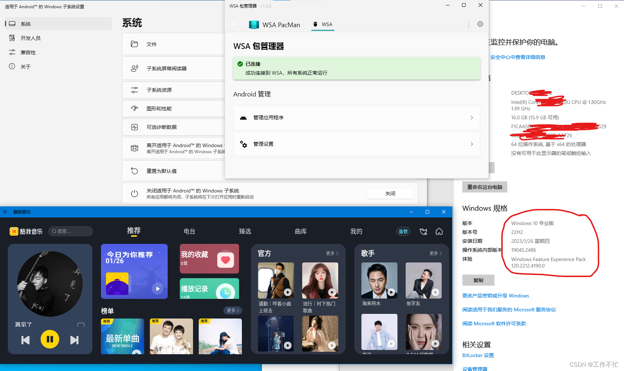Open BitLocker 设置 link
This screenshot has width=624, height=371.
[x=478, y=355]
